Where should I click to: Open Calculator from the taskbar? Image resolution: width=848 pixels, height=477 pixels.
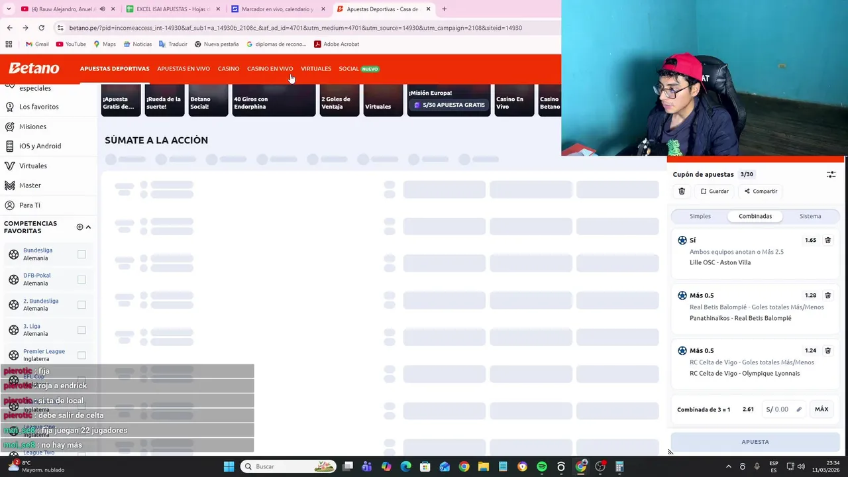coord(619,466)
